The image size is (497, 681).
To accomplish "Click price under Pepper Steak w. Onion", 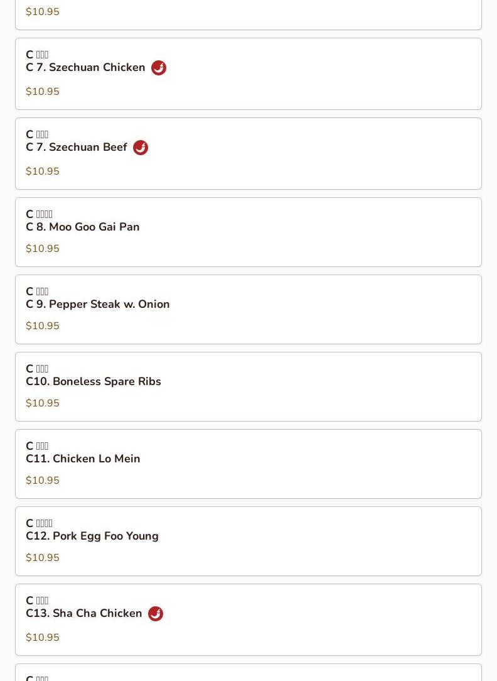I will (43, 326).
